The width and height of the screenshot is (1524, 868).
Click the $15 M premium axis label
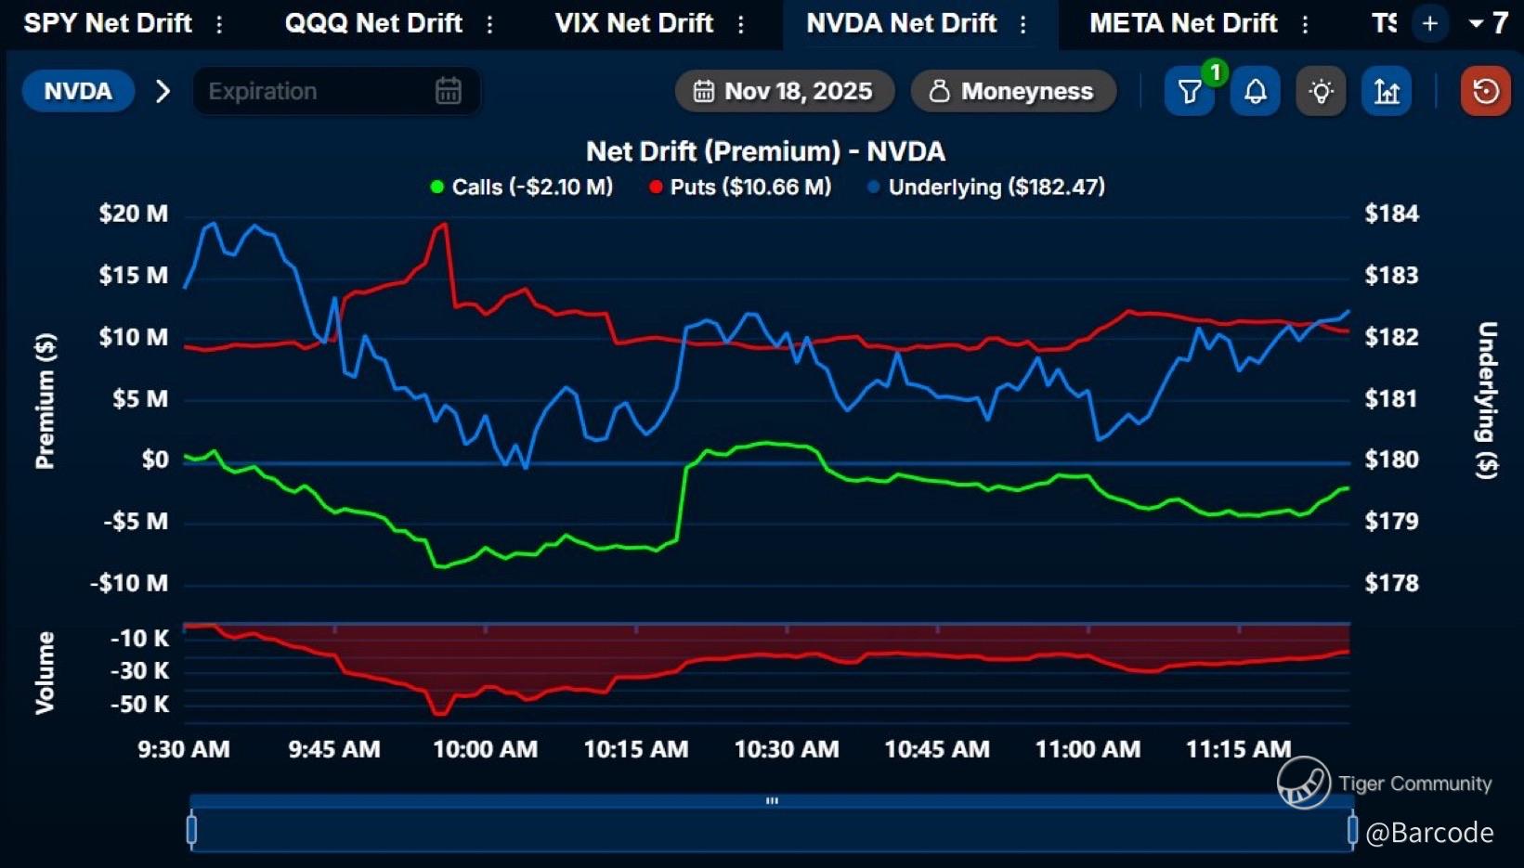134,276
